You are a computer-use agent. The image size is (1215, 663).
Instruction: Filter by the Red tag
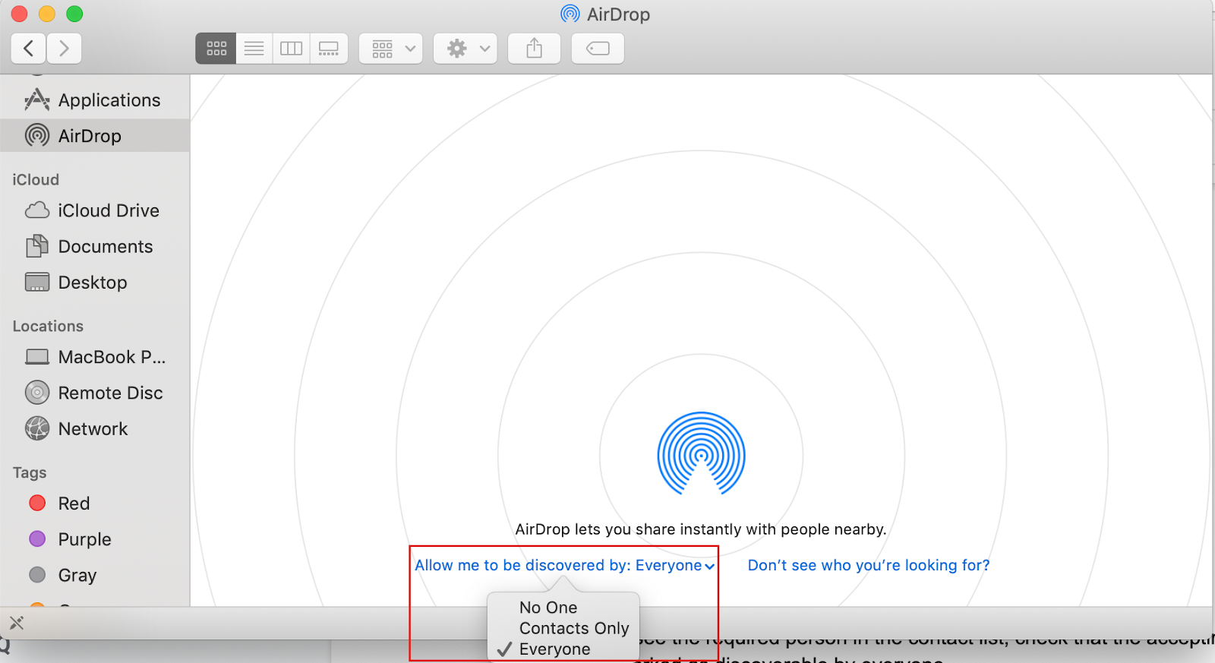pos(95,504)
